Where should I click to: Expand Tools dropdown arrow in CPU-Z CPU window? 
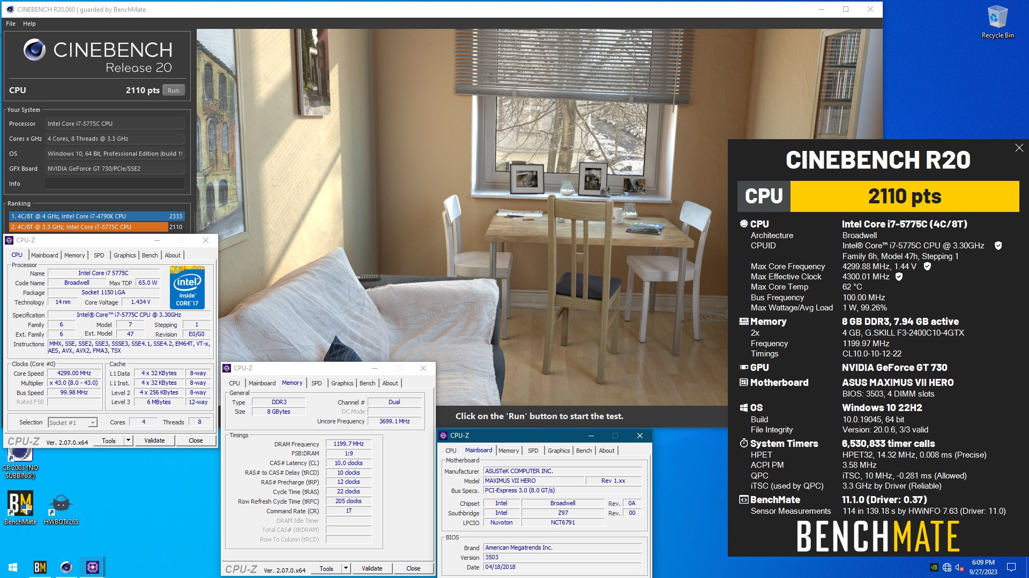[128, 440]
